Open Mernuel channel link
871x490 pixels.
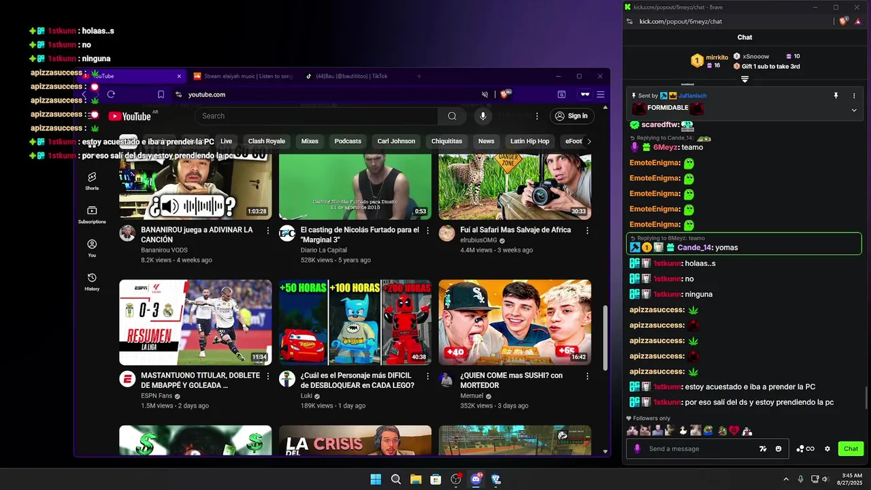472,395
